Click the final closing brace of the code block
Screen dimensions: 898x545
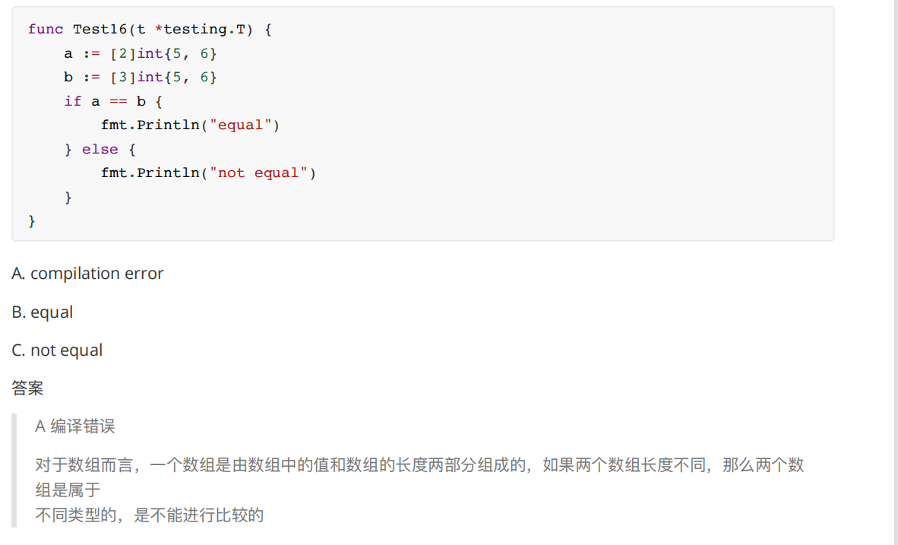pyautogui.click(x=32, y=221)
